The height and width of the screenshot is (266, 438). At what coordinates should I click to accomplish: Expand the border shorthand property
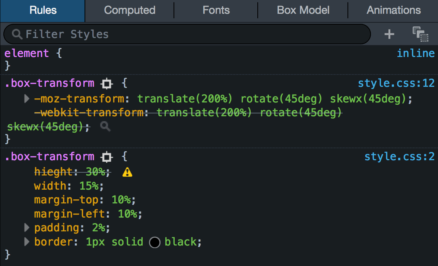26,242
